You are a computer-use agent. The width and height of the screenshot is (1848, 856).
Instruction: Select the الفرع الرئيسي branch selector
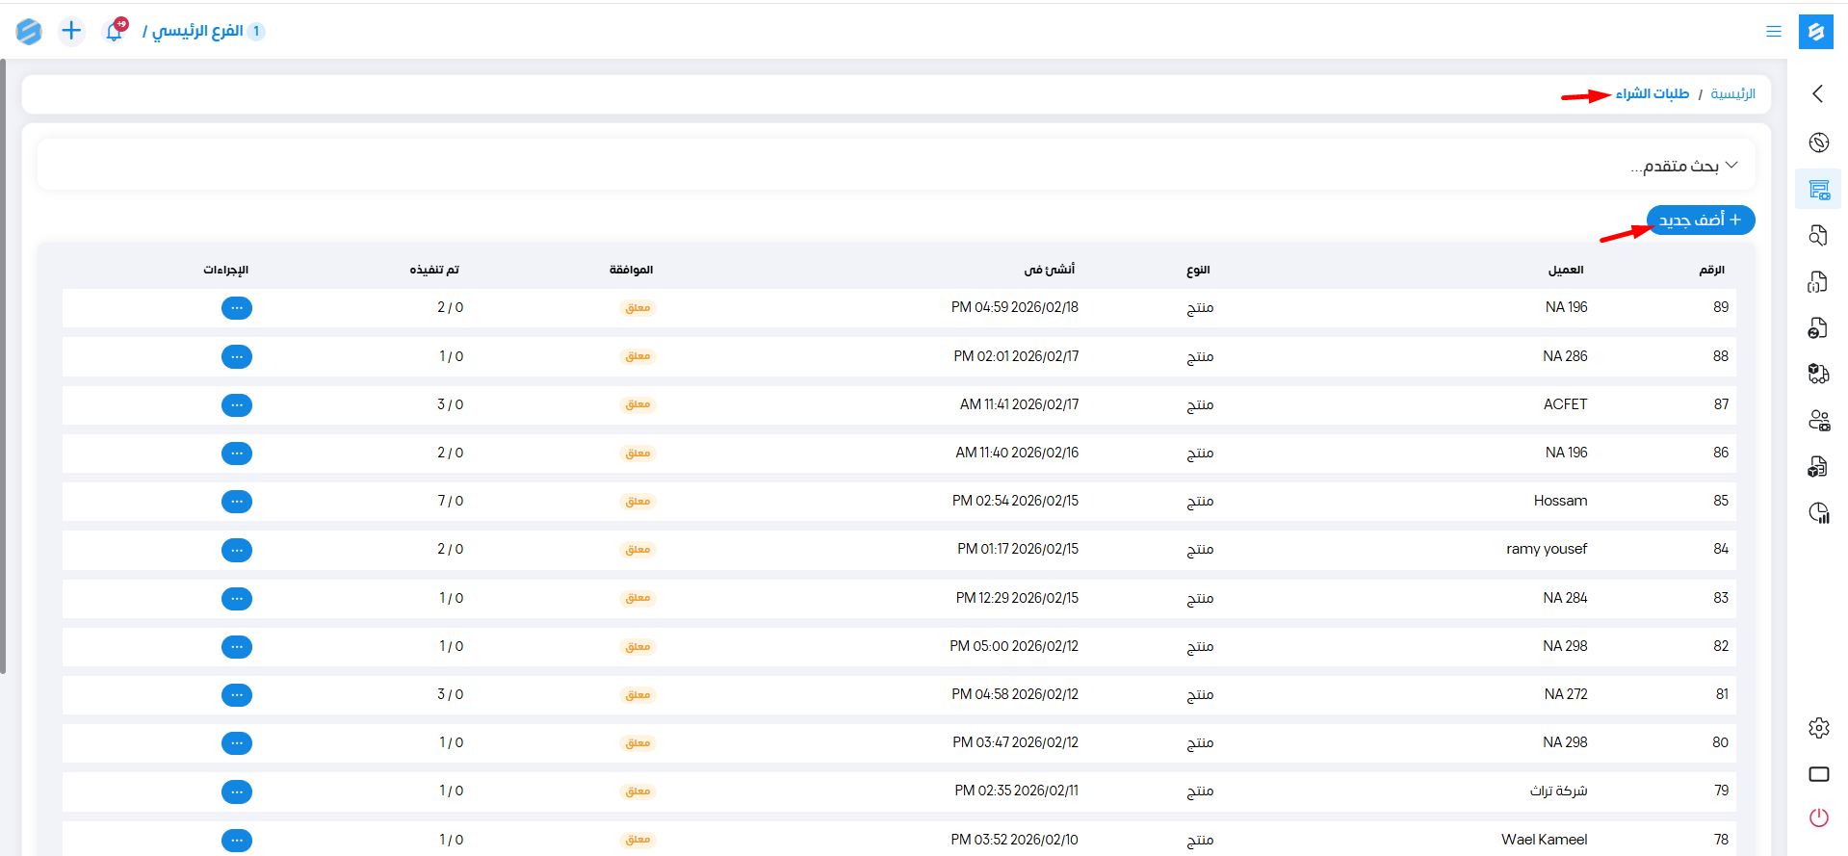click(x=197, y=32)
